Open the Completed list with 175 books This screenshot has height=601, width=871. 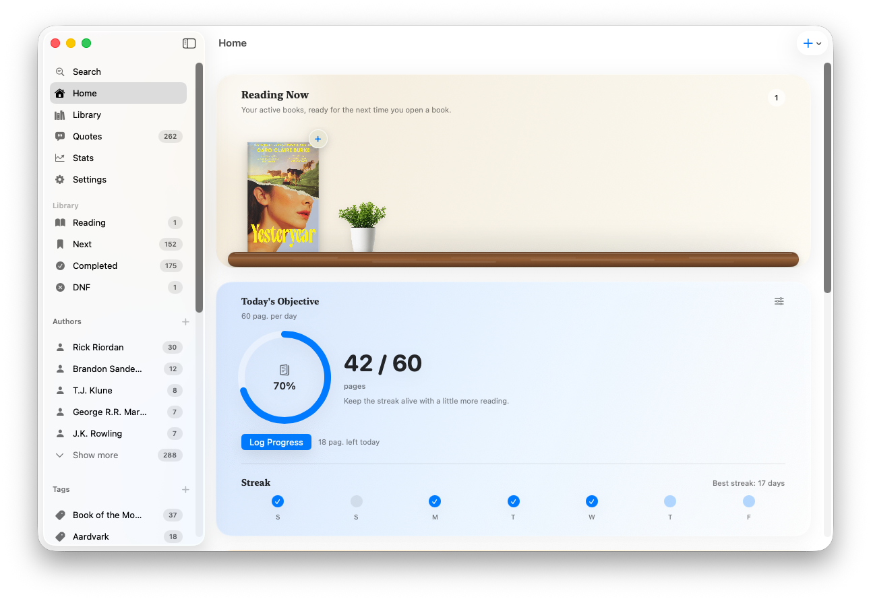[118, 265]
